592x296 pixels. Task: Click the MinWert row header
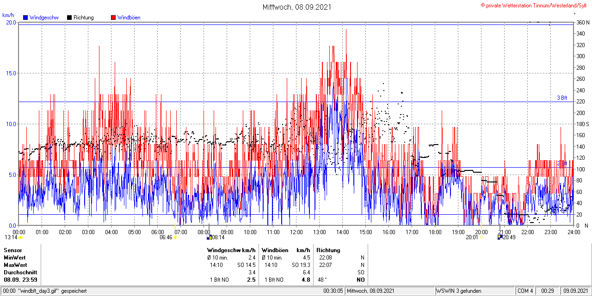pyautogui.click(x=15, y=258)
